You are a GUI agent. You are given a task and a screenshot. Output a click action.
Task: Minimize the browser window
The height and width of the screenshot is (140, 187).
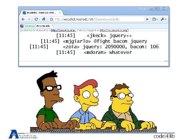pos(151,9)
